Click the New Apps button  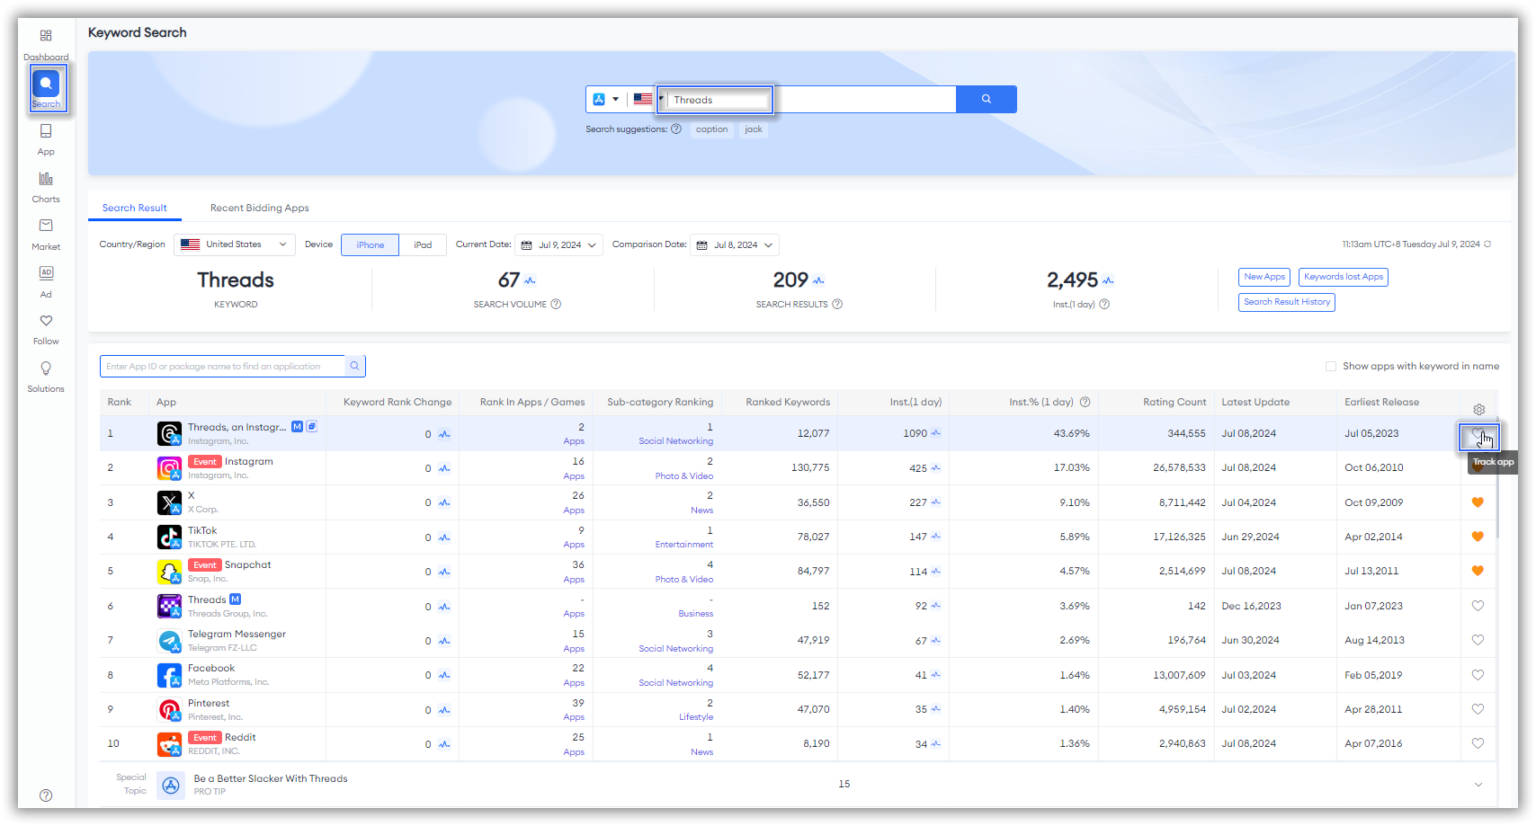1264,277
